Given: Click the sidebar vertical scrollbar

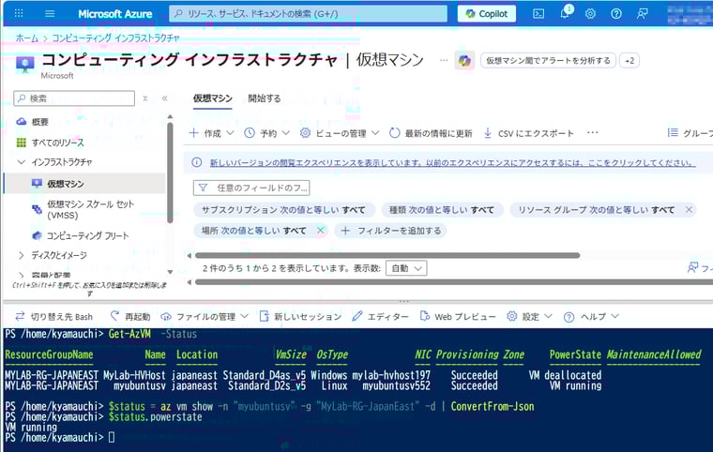Looking at the screenshot, I should (x=170, y=173).
